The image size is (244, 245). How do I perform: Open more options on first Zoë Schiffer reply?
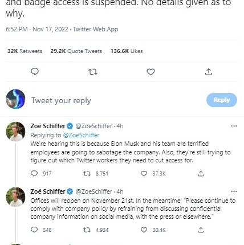tap(234, 126)
